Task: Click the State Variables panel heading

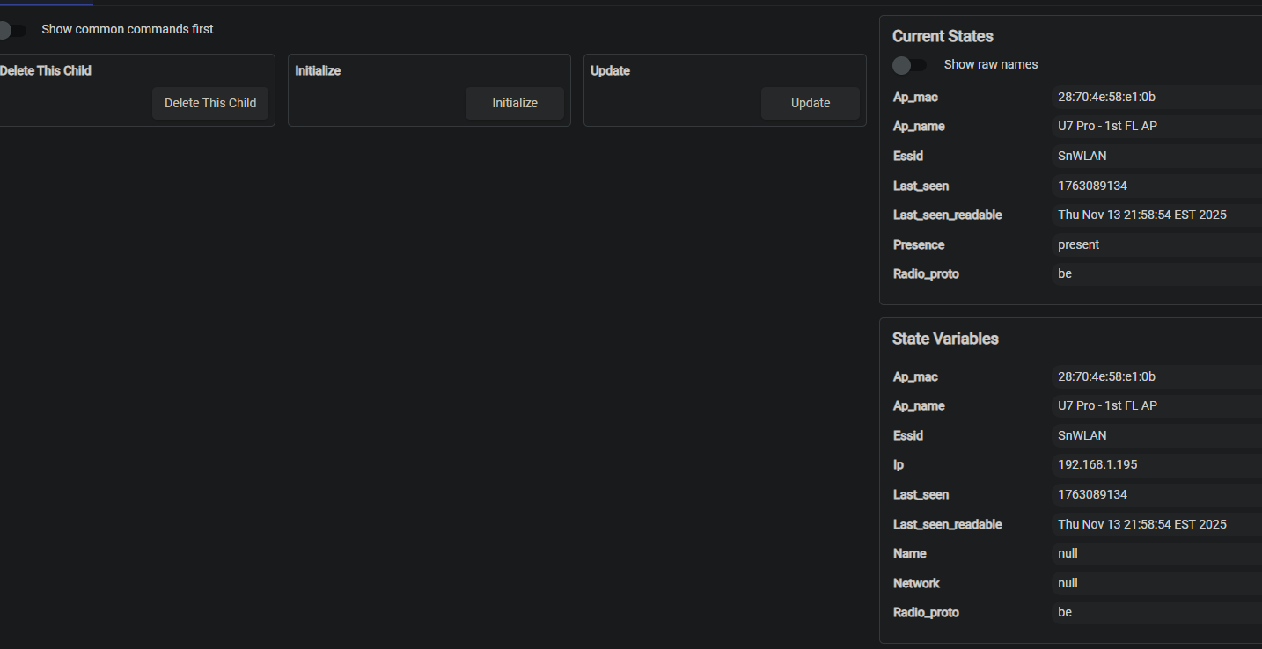Action: (945, 339)
